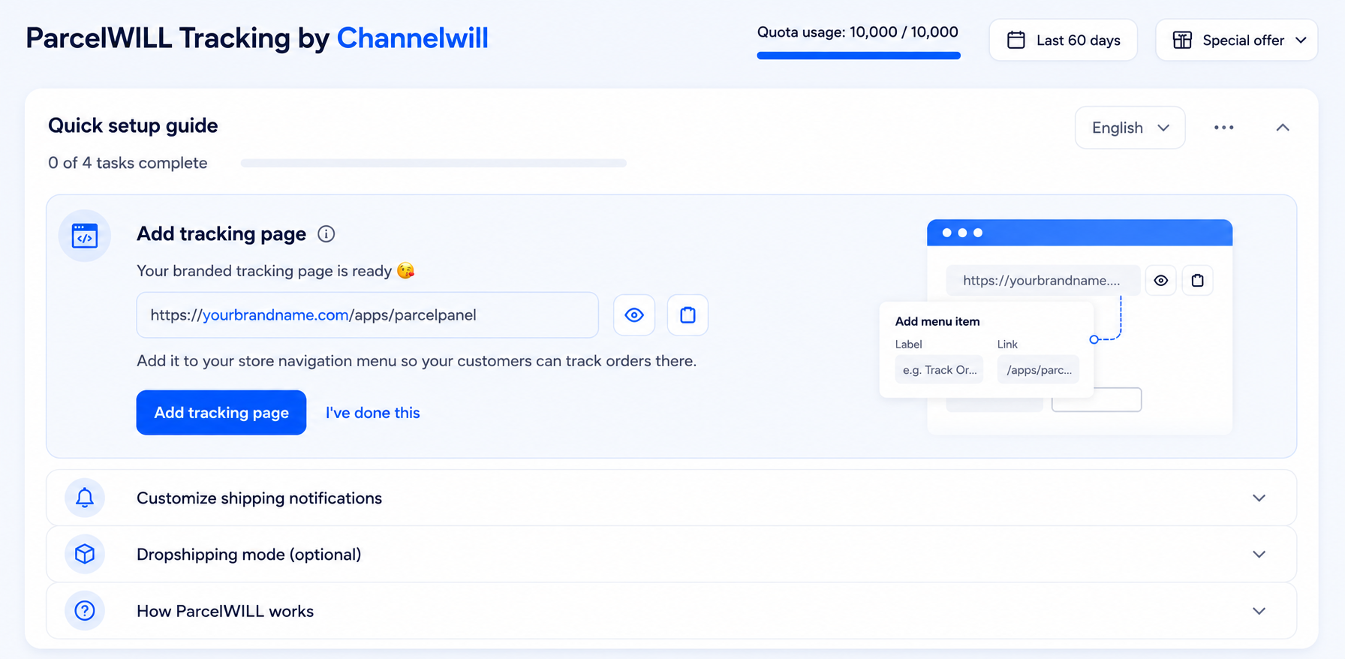Click the Quick setup guide heading
The height and width of the screenshot is (659, 1345).
(x=133, y=125)
